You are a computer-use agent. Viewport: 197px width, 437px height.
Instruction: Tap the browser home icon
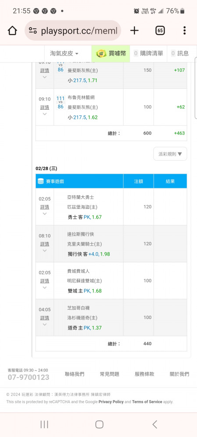pos(12,31)
